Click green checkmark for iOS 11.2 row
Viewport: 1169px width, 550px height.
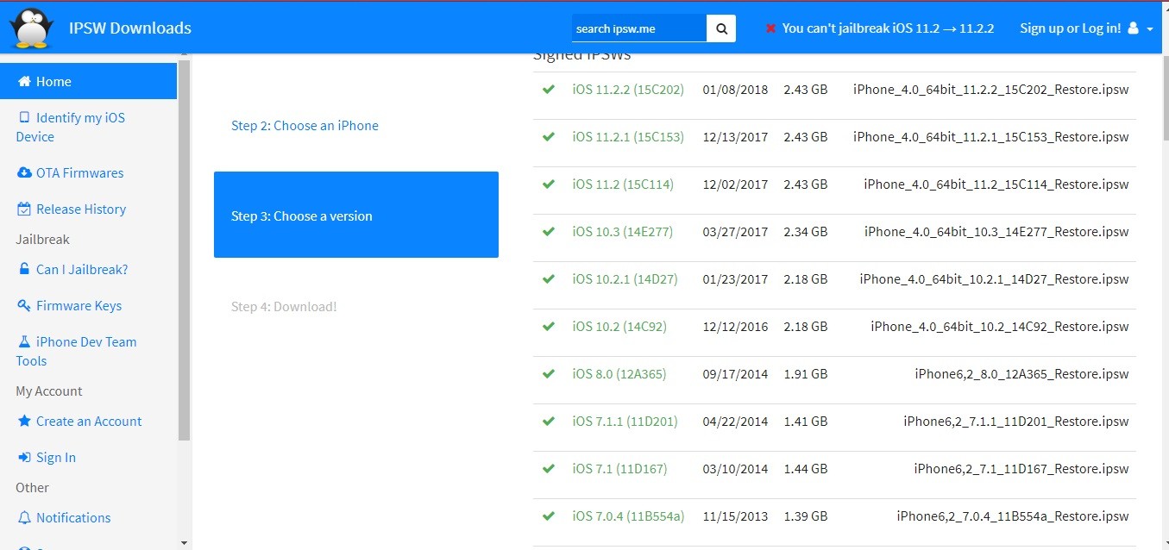pyautogui.click(x=549, y=184)
